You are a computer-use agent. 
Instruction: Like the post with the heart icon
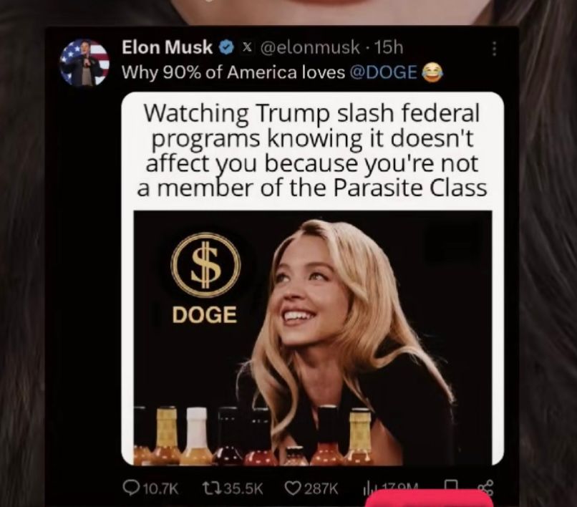[292, 488]
